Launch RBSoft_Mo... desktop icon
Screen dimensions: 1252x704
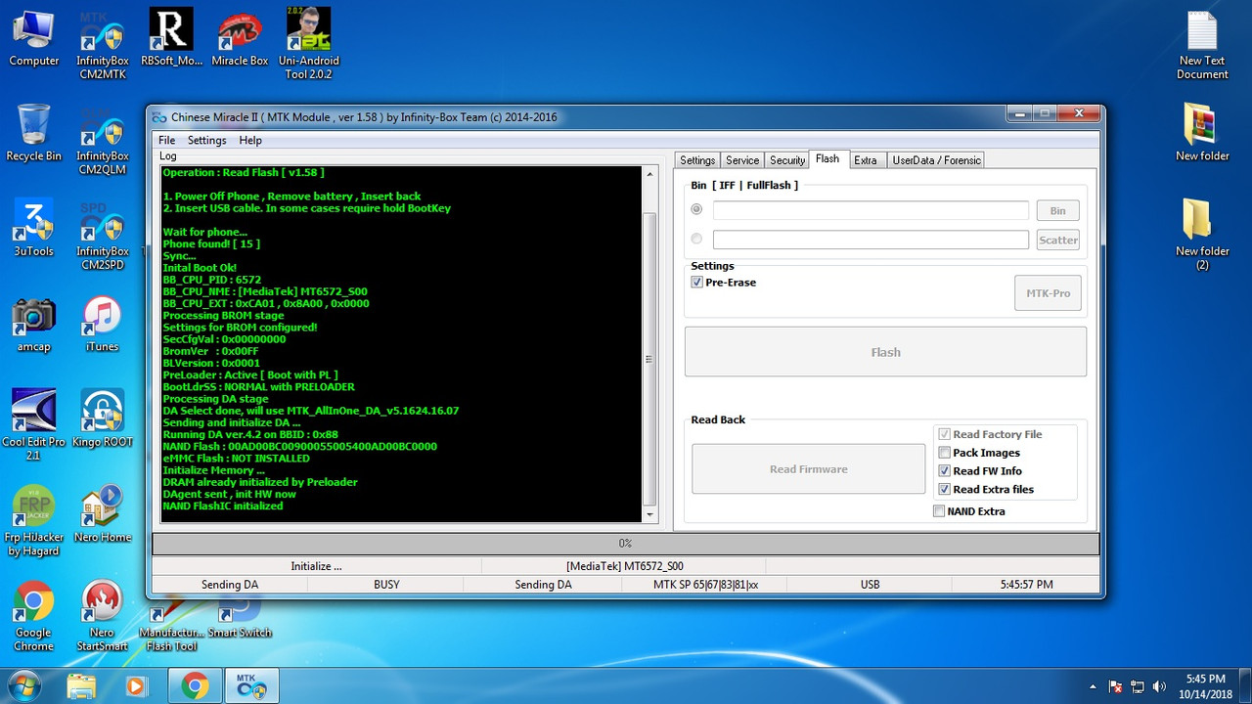coord(171,39)
